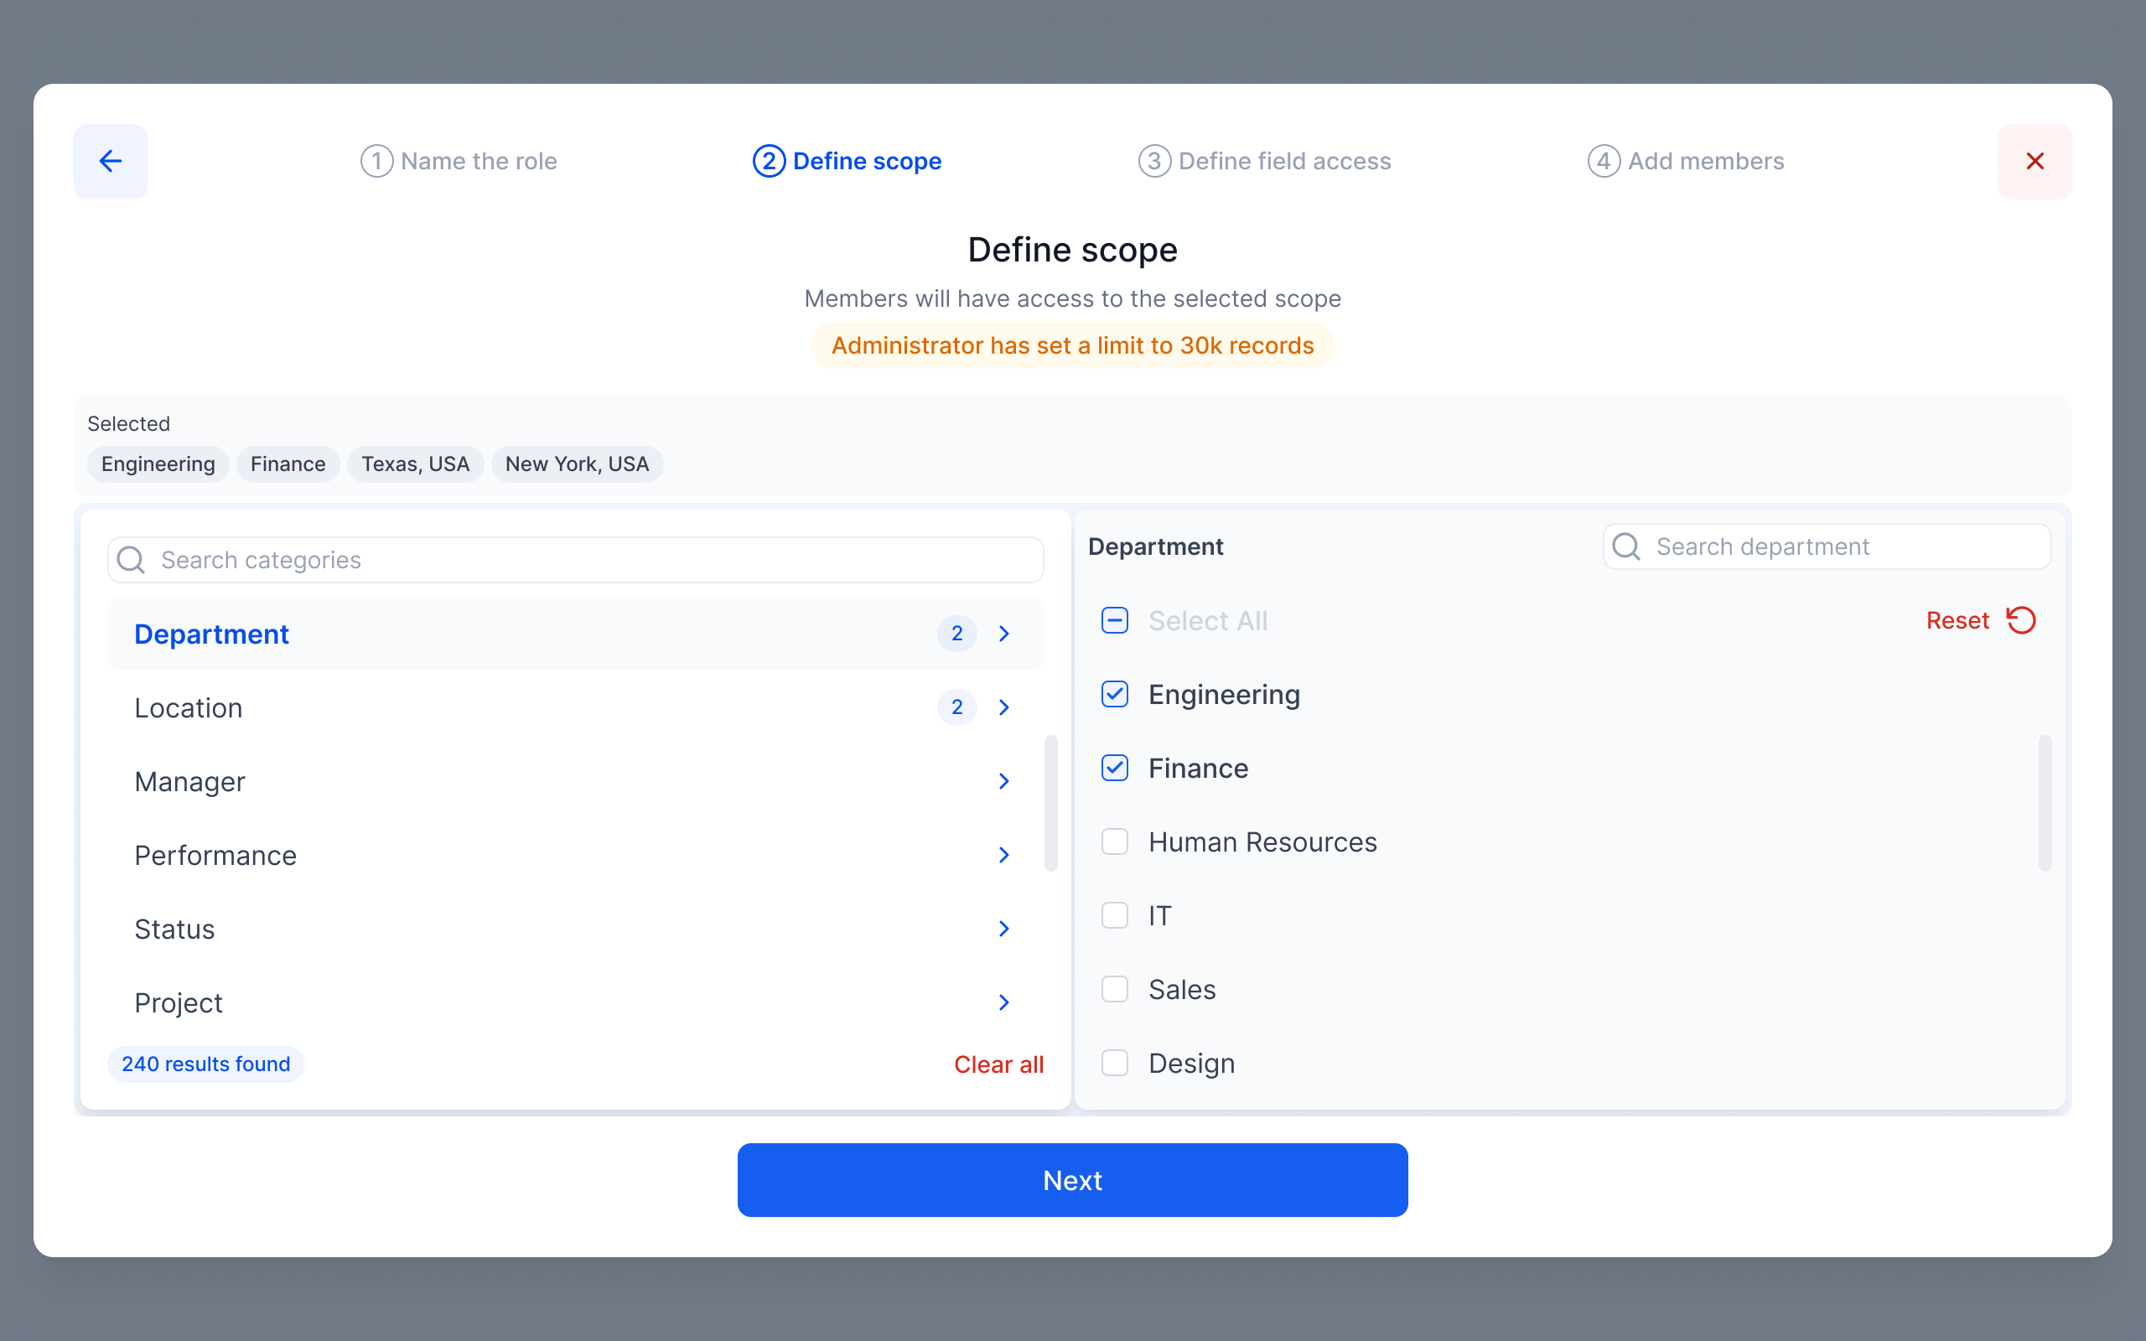Click the Reset text link
Image resolution: width=2146 pixels, height=1341 pixels.
click(x=1957, y=620)
